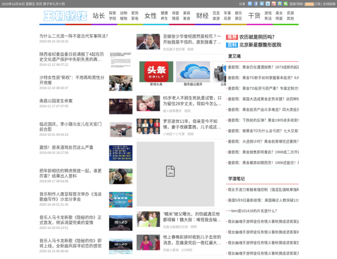Open article 65岁老人不顾生死执意试管
Image resolution: width=337 pixels, height=259 pixels.
[x=192, y=100]
